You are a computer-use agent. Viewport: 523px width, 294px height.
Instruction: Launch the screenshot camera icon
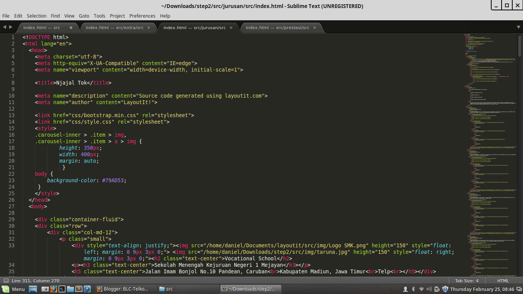tap(45, 289)
